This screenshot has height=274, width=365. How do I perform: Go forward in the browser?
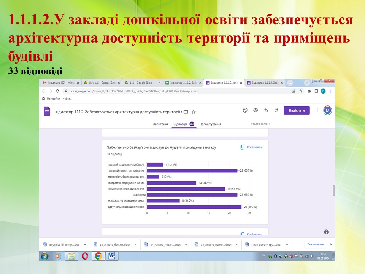(50, 91)
